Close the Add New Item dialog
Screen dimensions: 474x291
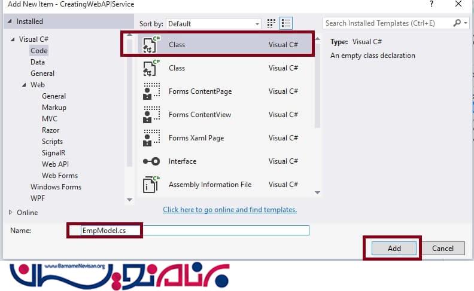click(458, 4)
